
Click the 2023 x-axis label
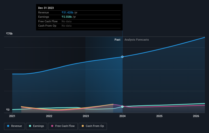pyautogui.click(x=86, y=116)
